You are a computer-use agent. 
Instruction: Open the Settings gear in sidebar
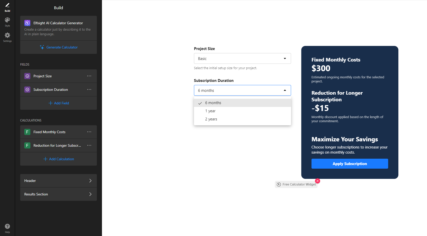(7, 35)
